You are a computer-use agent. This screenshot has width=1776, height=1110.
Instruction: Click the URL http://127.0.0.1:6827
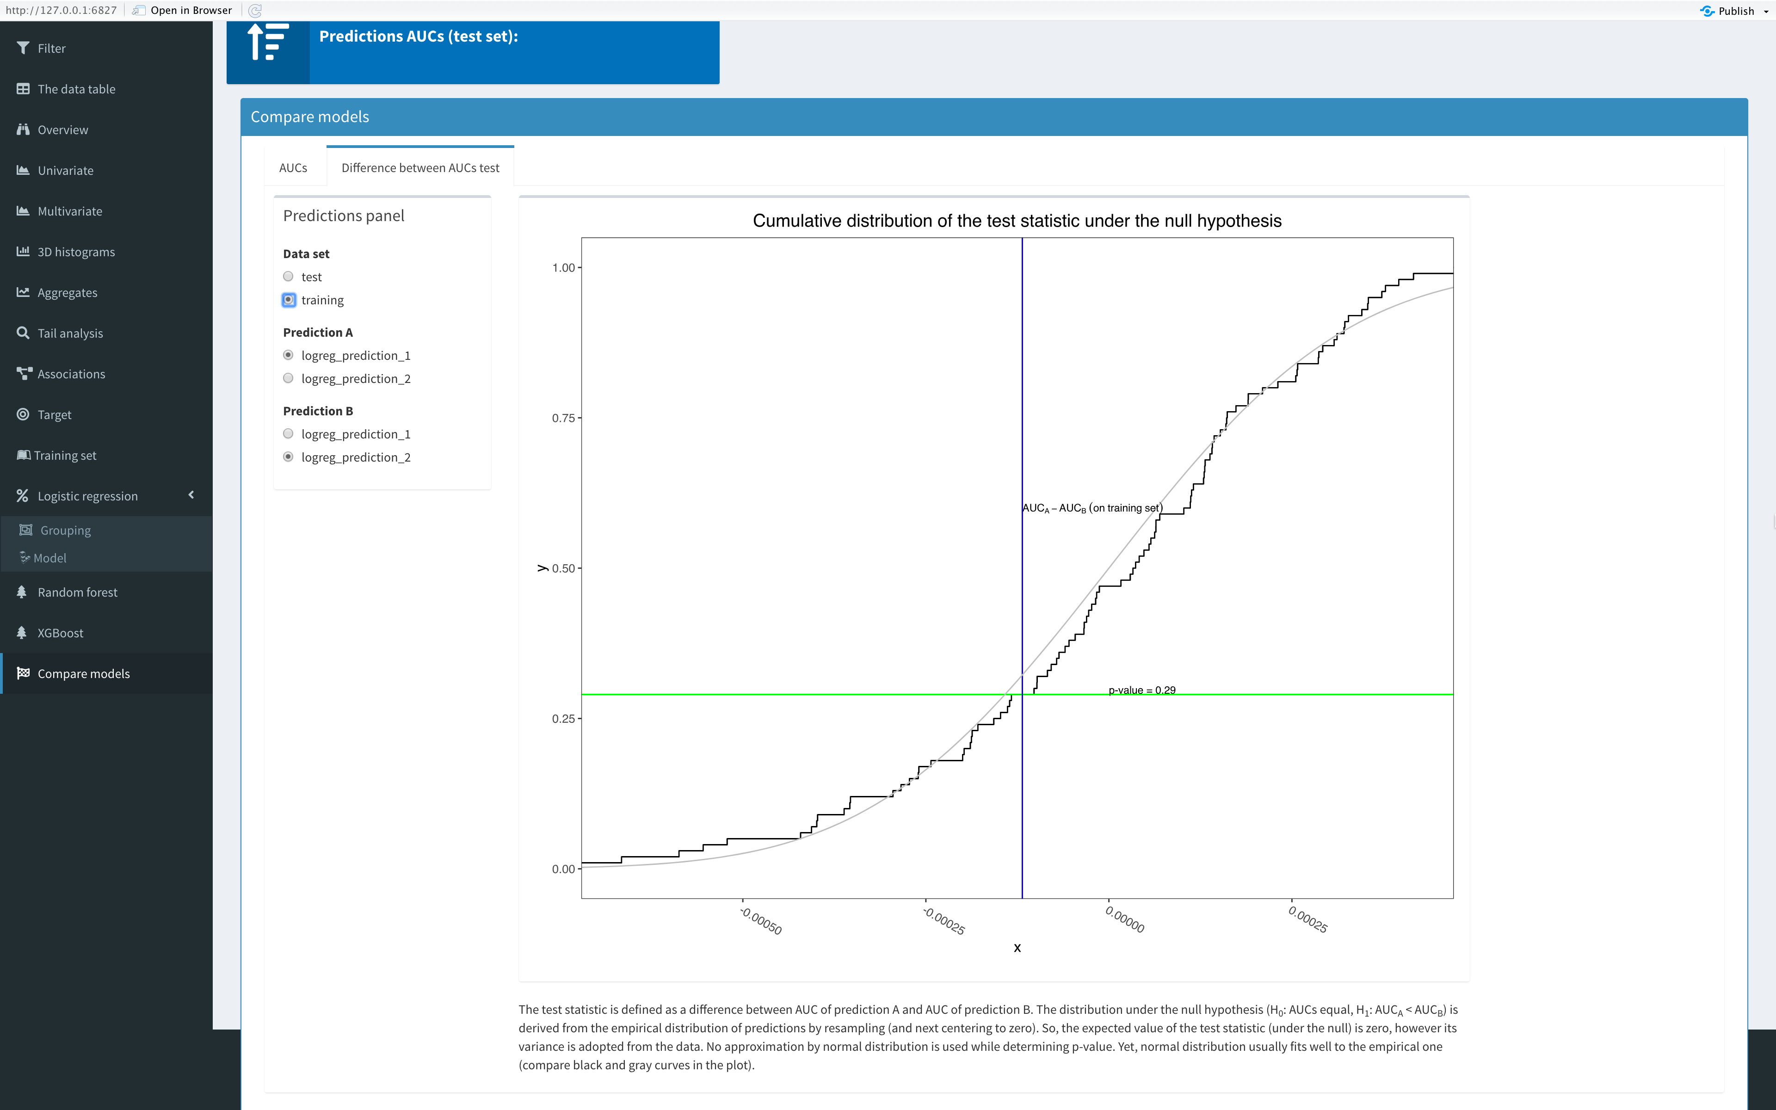pos(61,10)
